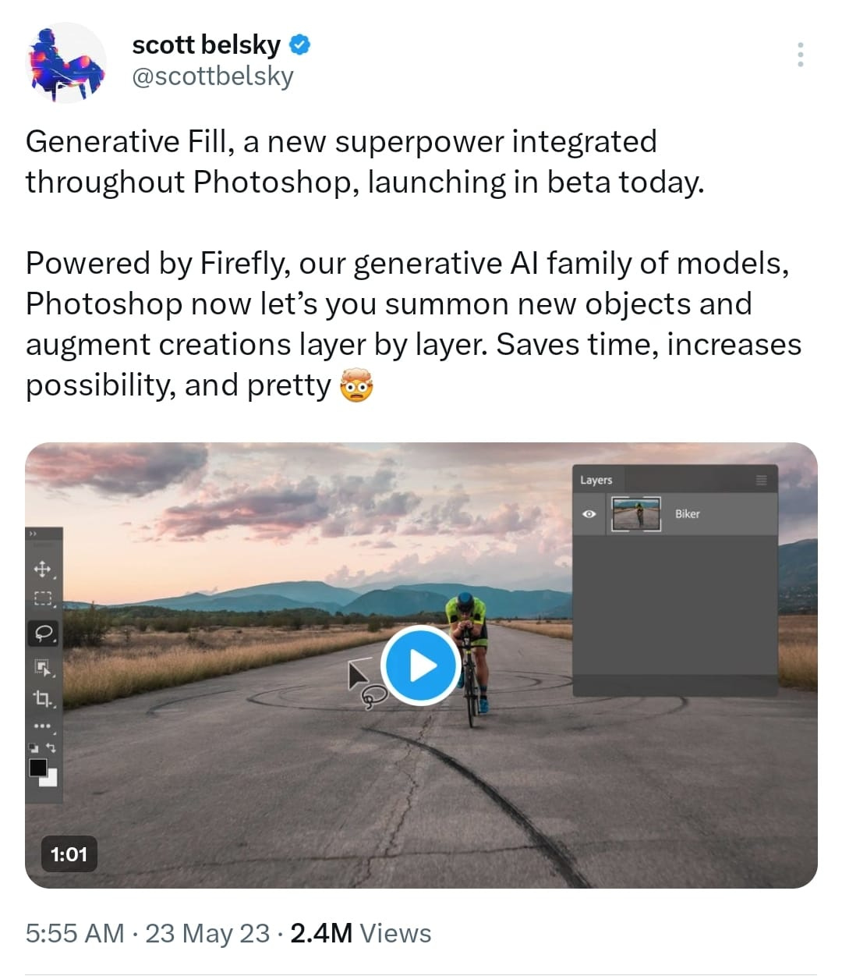Open the Layers panel hamburger menu
Screen dimensions: 842x976
point(762,480)
